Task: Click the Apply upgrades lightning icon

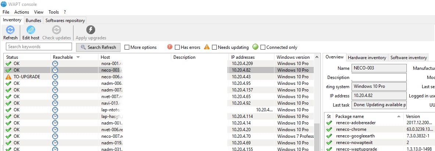Action: coord(91,30)
